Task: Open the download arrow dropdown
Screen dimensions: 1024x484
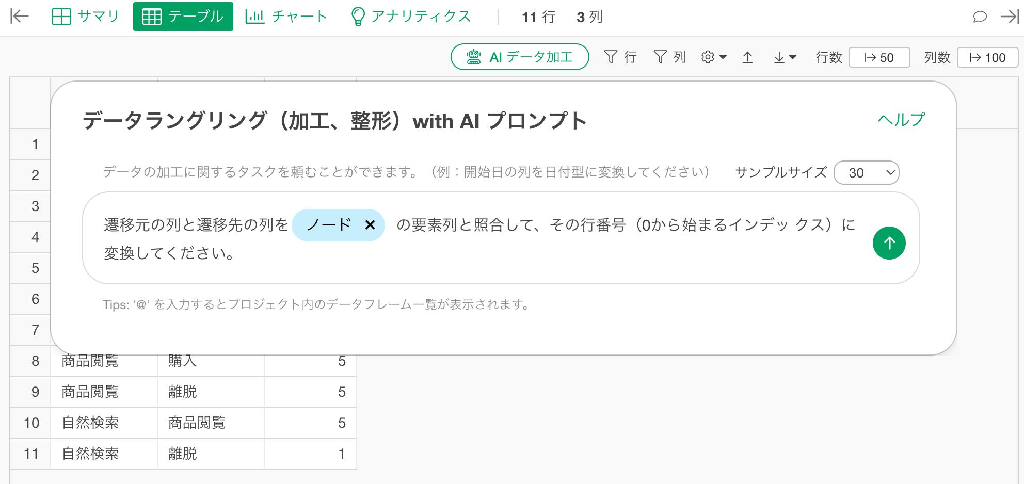Action: (x=785, y=57)
